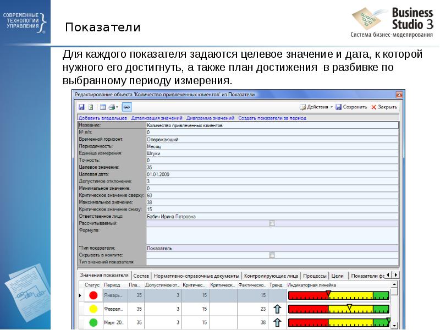The width and height of the screenshot is (440, 330).
Task: Click the Закрыть button
Action: coord(384,107)
